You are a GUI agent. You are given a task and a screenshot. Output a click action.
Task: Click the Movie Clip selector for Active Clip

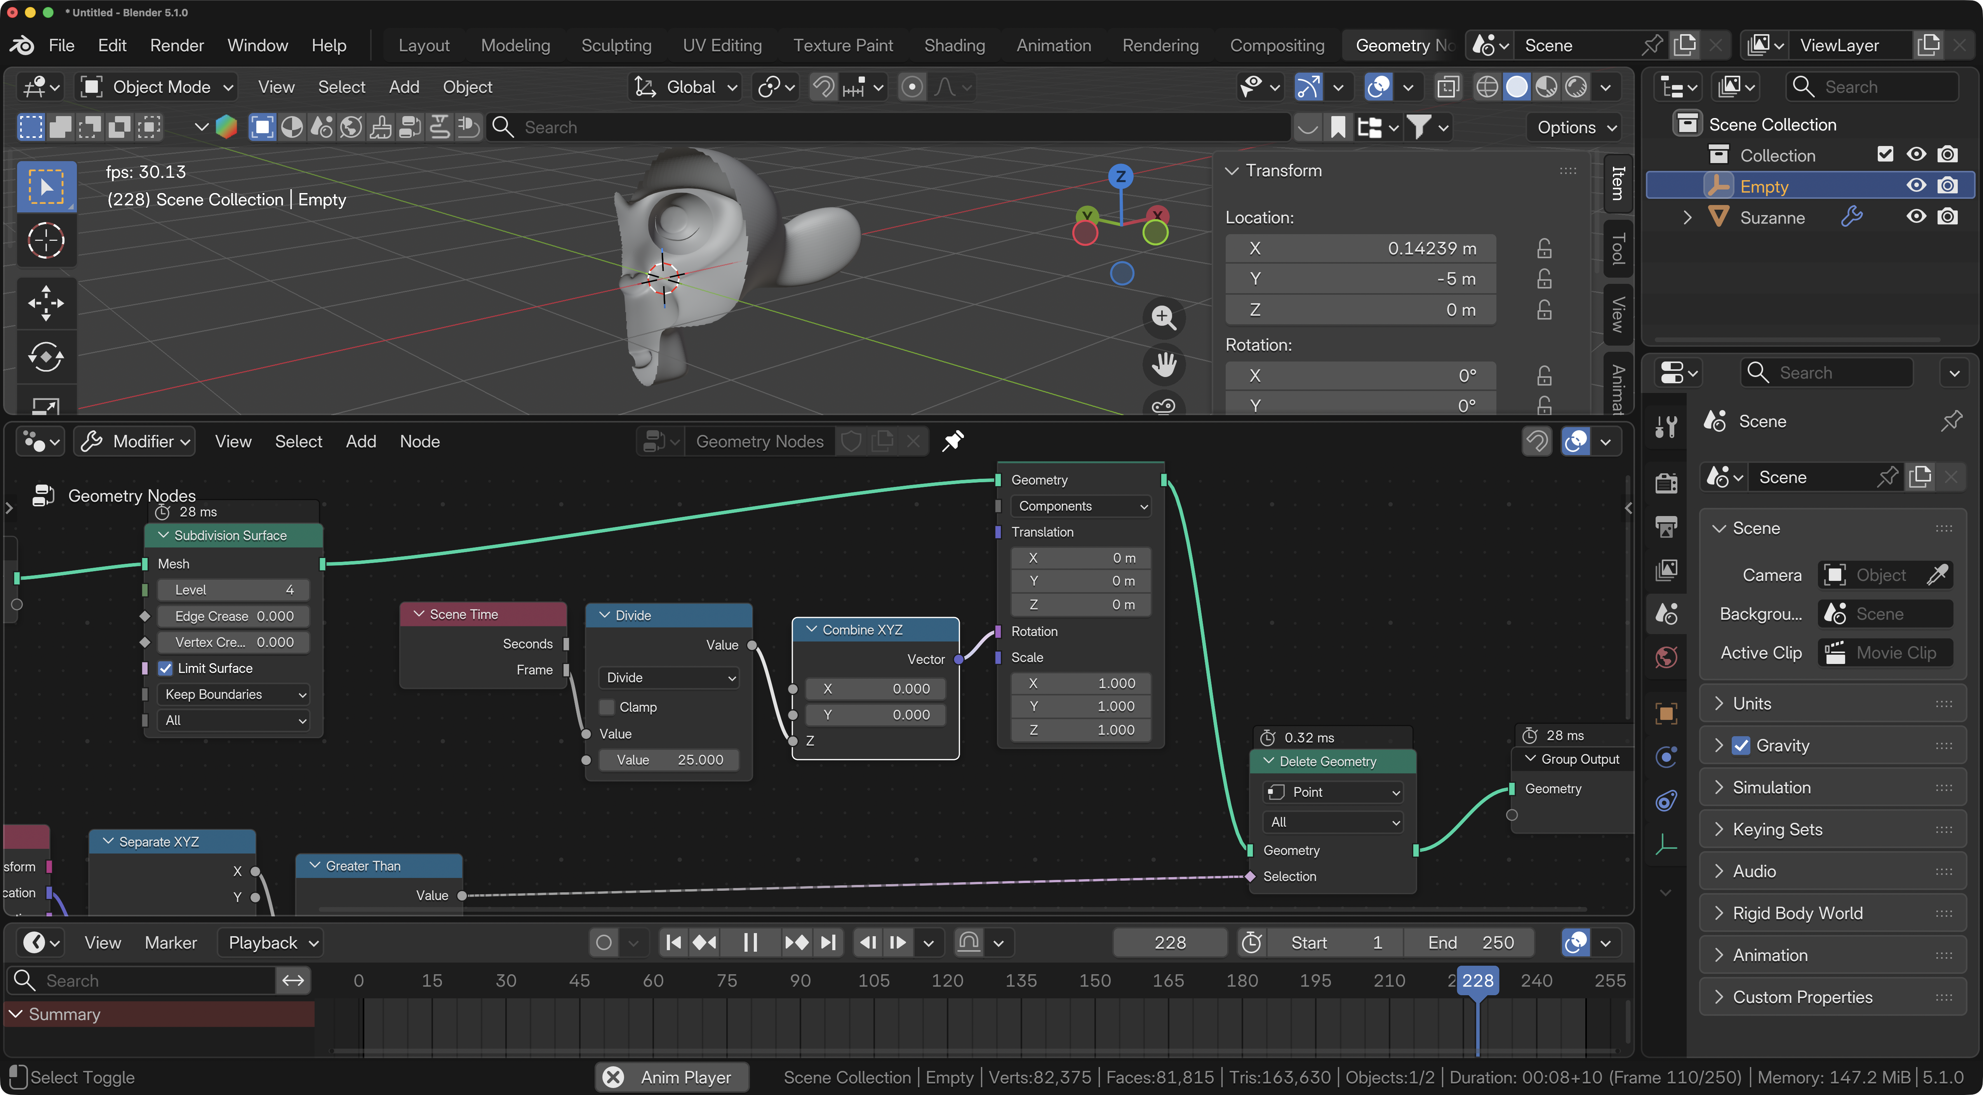1885,653
